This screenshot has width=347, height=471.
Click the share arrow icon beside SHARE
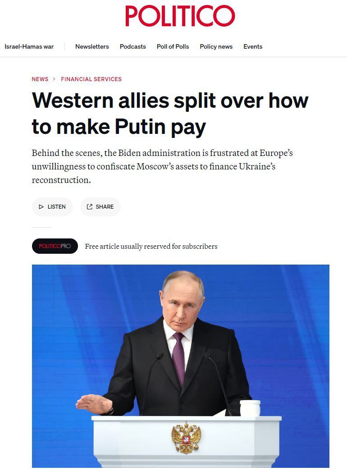[89, 207]
